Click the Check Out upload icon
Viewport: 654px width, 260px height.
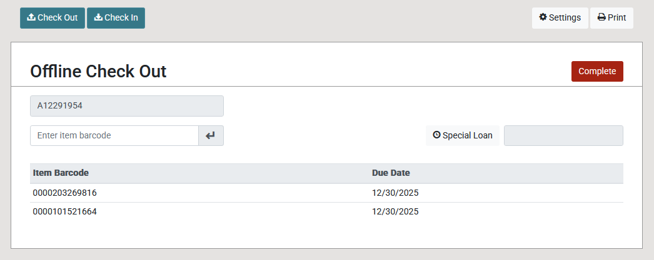click(x=31, y=17)
